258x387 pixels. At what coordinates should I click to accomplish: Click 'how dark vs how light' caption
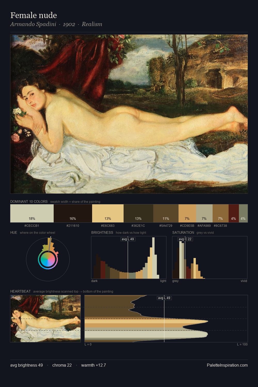pos(131,233)
